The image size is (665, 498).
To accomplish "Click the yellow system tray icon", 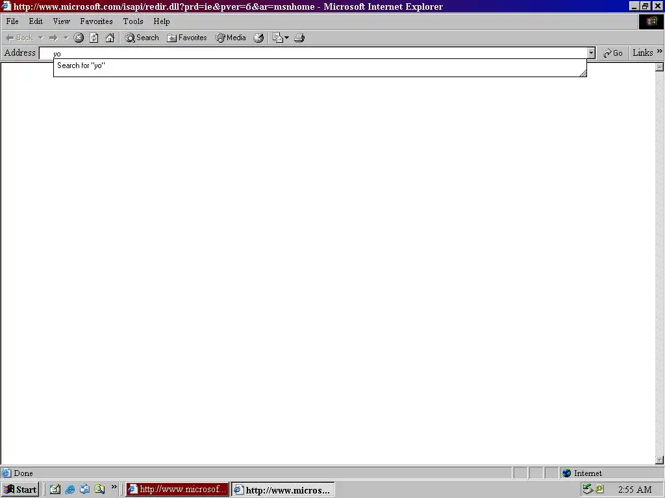I will tap(599, 489).
